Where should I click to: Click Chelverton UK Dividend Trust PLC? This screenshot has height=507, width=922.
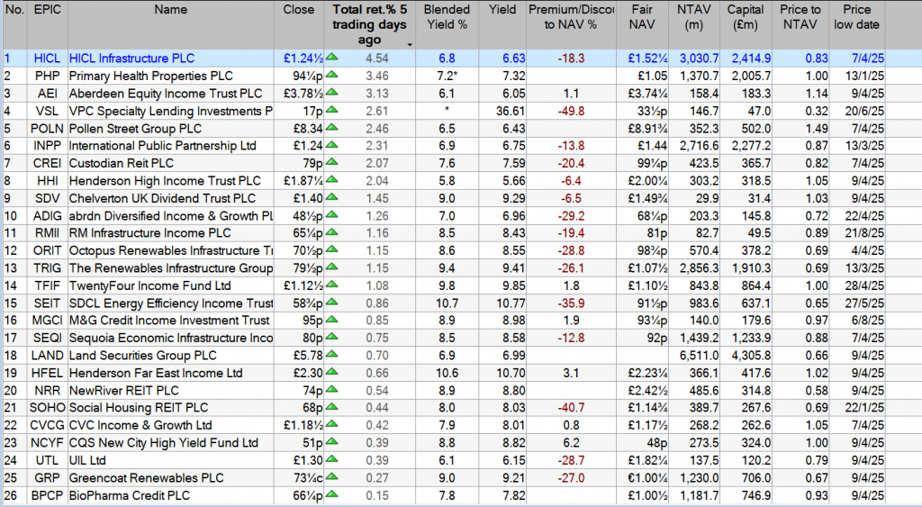[x=162, y=199]
